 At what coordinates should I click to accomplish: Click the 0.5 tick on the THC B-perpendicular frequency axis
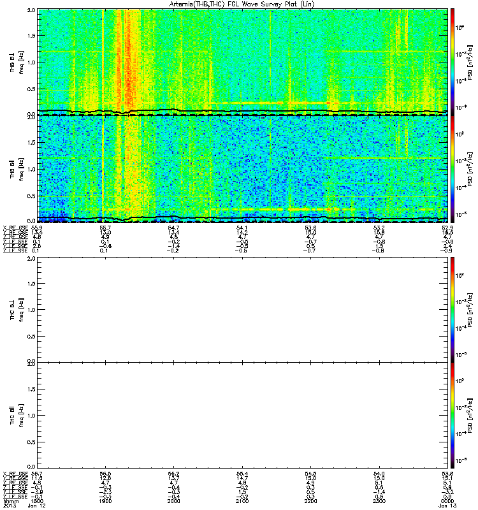(x=31, y=337)
